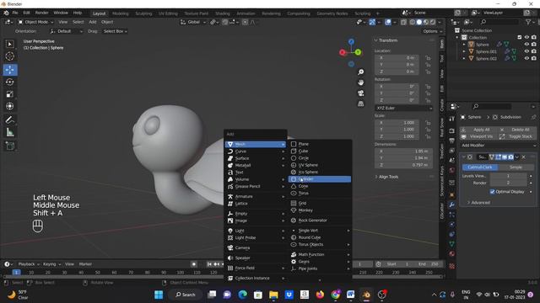
Task: Switch orthographic perspective grid icon
Action: coord(360,104)
